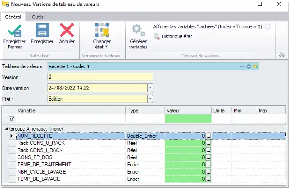This screenshot has width=289, height=188.
Task: Toggle Afficher les variables cachées checkbox
Action: 267,26
